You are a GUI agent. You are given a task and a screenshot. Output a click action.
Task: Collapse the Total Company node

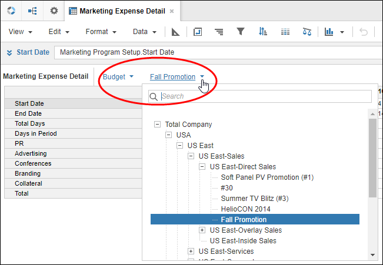tap(157, 125)
